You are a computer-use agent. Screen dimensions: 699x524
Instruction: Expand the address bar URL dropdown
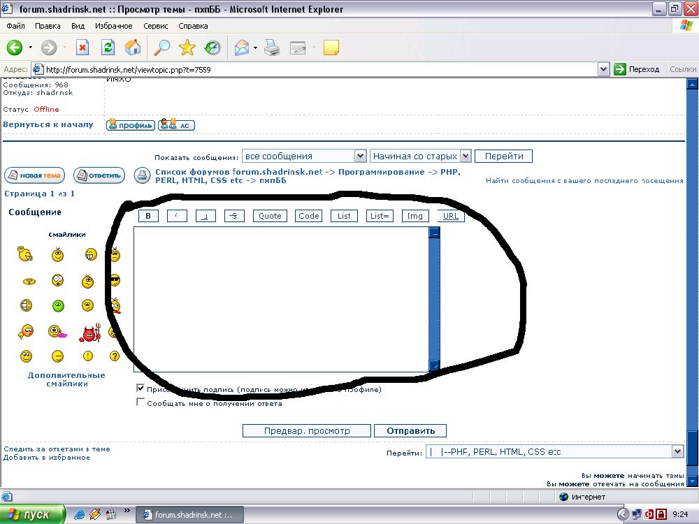click(x=603, y=69)
